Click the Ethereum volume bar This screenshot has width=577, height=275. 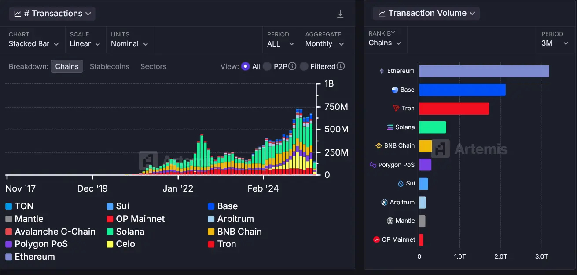tap(484, 71)
